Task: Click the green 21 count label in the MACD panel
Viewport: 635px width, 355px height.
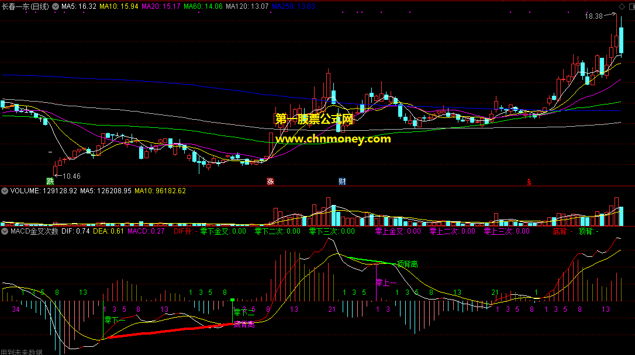Action: pos(495,293)
